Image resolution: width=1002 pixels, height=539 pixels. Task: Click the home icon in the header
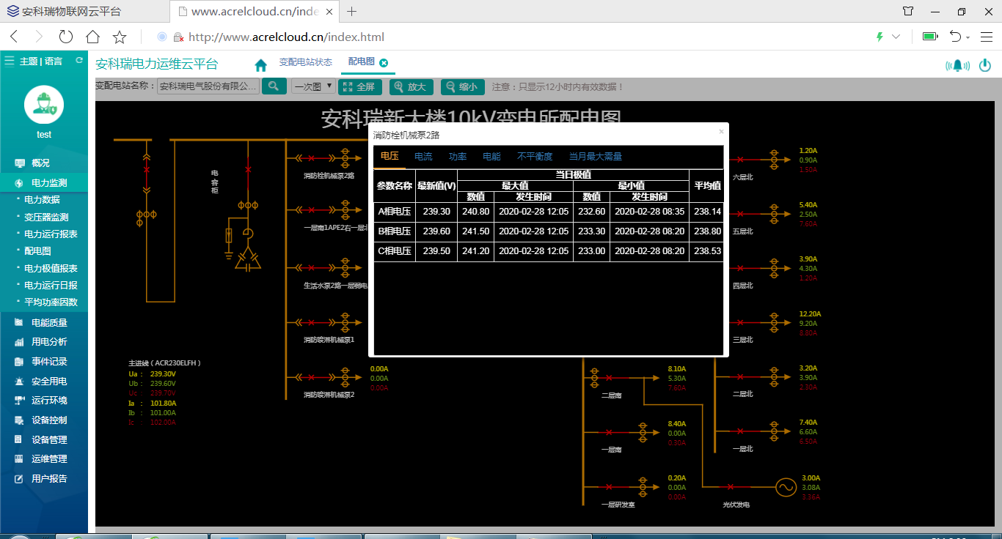(x=261, y=65)
